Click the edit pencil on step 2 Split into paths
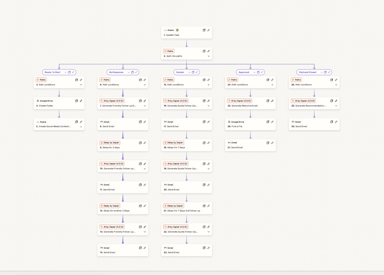Viewport: 384px width, 275px height. click(x=209, y=51)
